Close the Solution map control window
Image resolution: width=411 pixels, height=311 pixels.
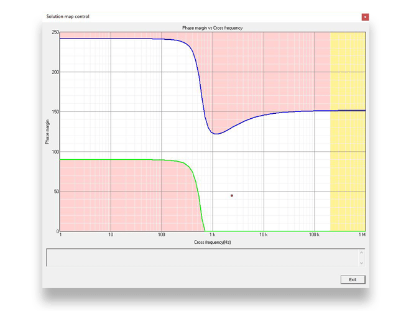click(365, 17)
